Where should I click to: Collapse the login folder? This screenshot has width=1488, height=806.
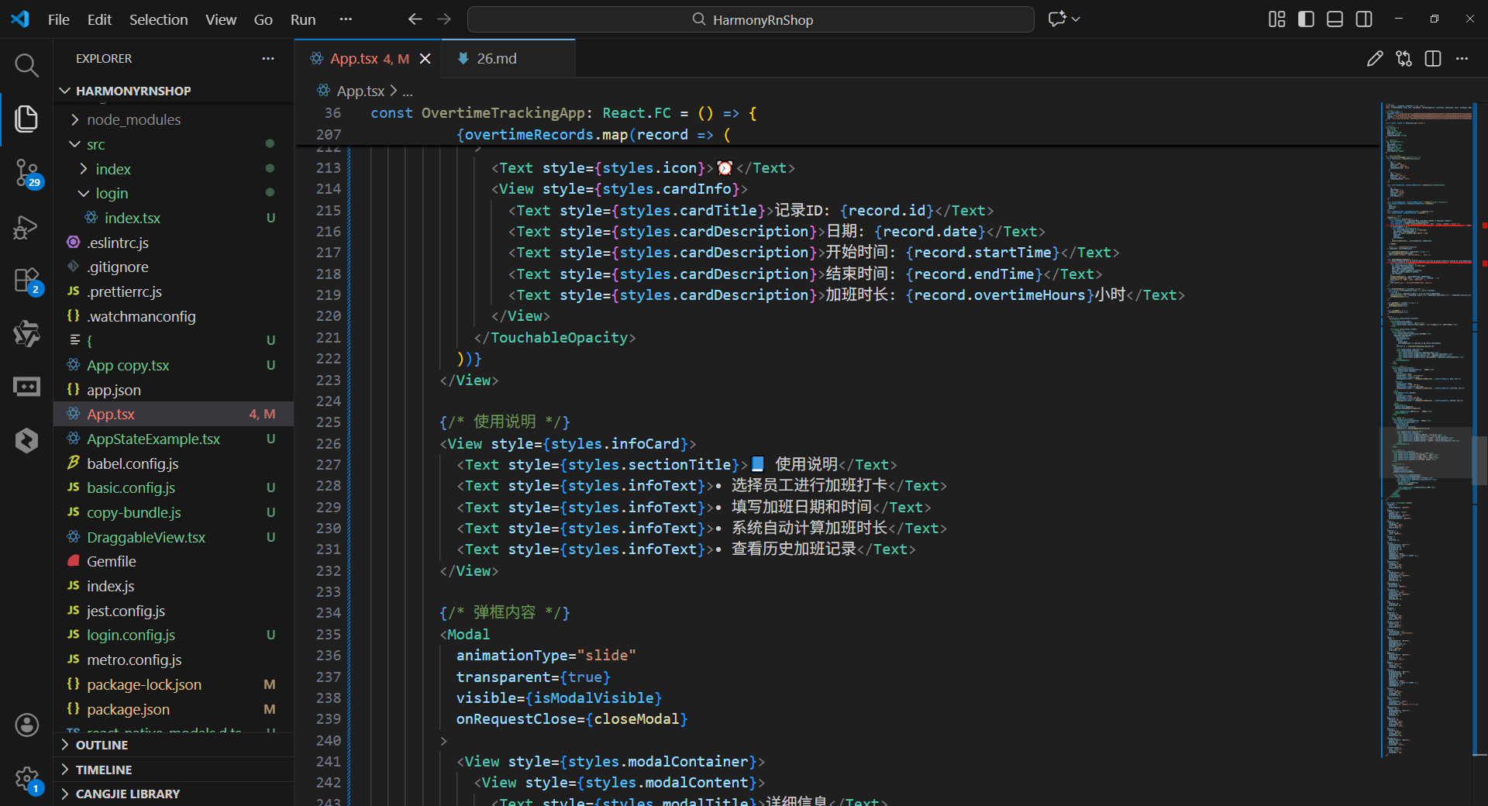pos(174,193)
